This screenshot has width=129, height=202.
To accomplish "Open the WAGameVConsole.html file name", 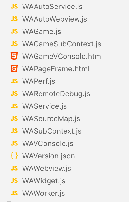I will pyautogui.click(x=63, y=56).
